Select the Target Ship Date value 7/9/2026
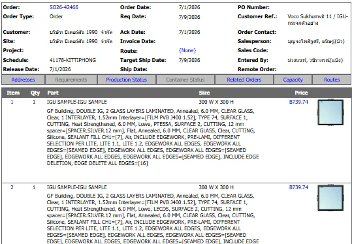Viewport: 352px width, 244px height. point(189,60)
